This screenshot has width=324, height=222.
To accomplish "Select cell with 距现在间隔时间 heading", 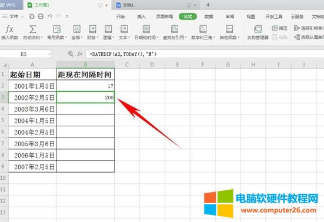I will pos(85,74).
